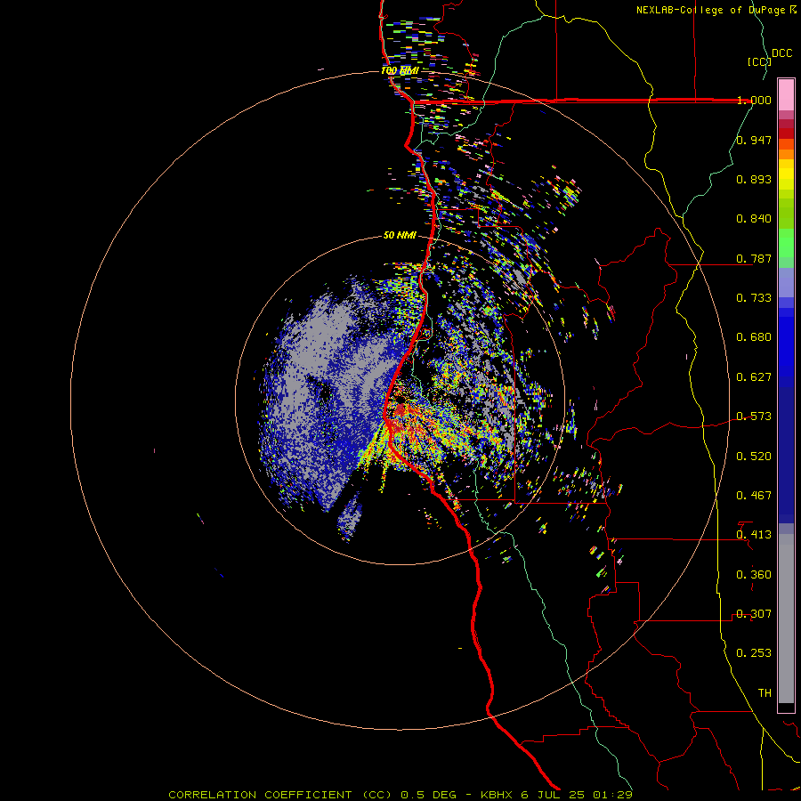Click the 50 NMI range ring label
Image resolution: width=801 pixels, height=801 pixels.
400,236
